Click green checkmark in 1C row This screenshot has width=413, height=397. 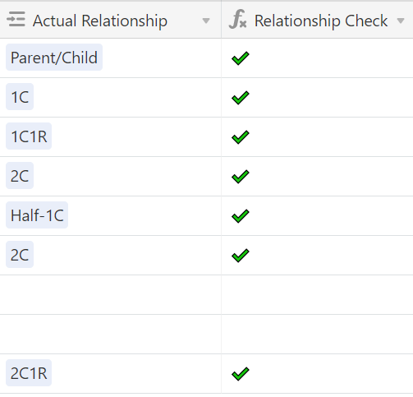241,98
